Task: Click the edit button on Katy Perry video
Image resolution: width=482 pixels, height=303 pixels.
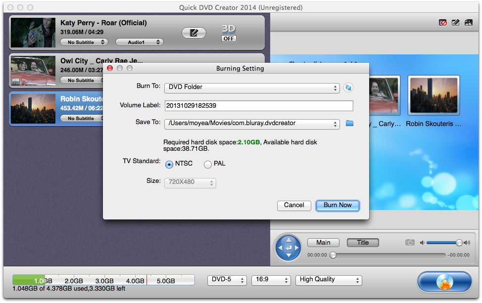Action: [193, 33]
